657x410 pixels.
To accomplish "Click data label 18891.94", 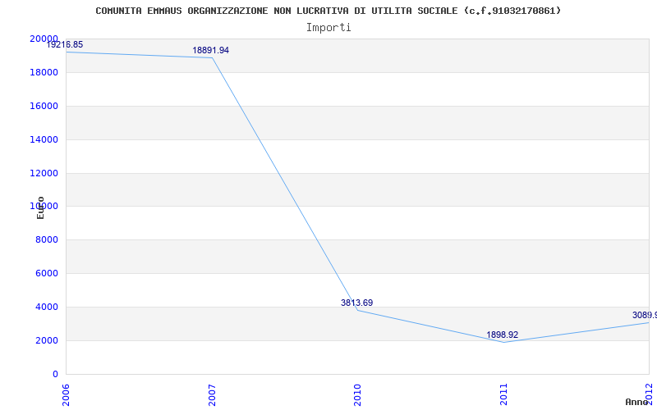I will 211,50.
